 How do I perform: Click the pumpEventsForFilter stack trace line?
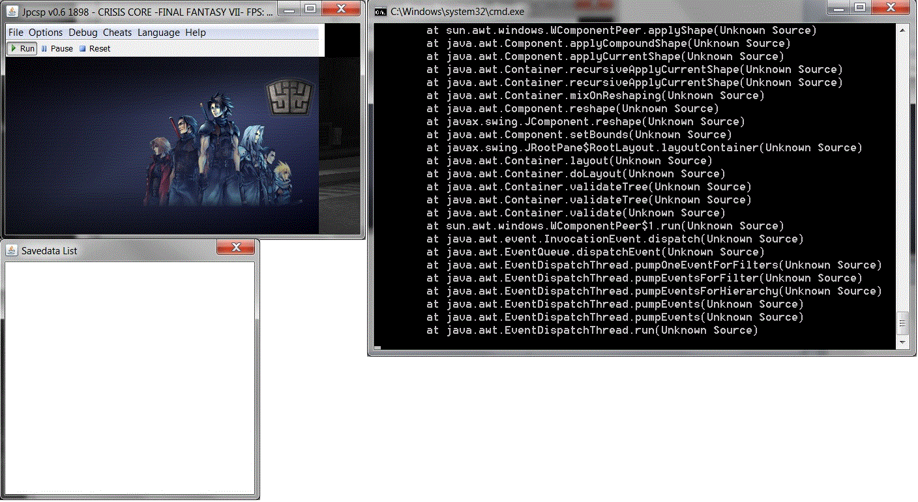[x=644, y=278]
